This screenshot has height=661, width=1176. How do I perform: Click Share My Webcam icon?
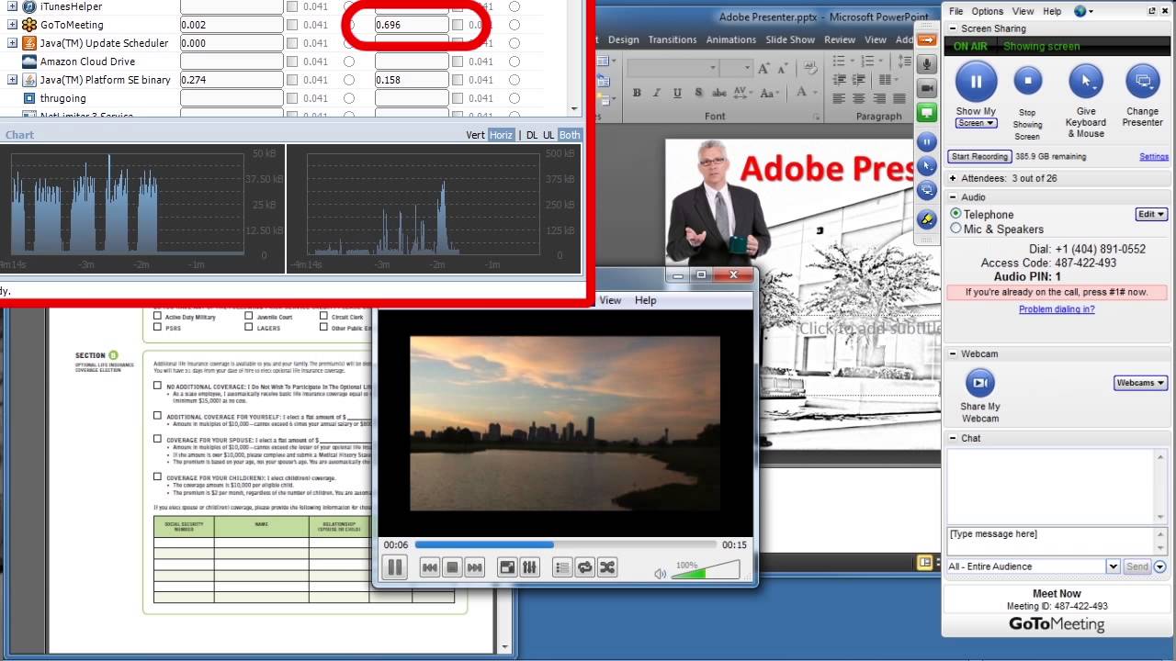980,382
